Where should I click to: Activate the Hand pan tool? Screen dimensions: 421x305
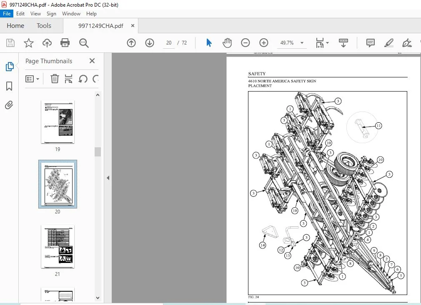tap(227, 43)
